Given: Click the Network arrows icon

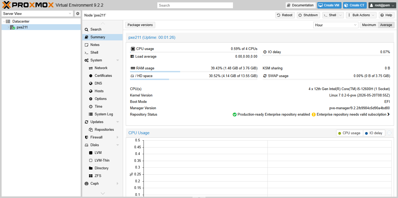Looking at the screenshot, I should (91, 68).
